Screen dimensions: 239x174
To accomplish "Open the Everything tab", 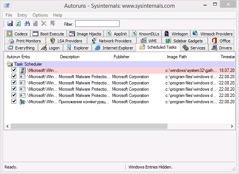I will [21, 48].
